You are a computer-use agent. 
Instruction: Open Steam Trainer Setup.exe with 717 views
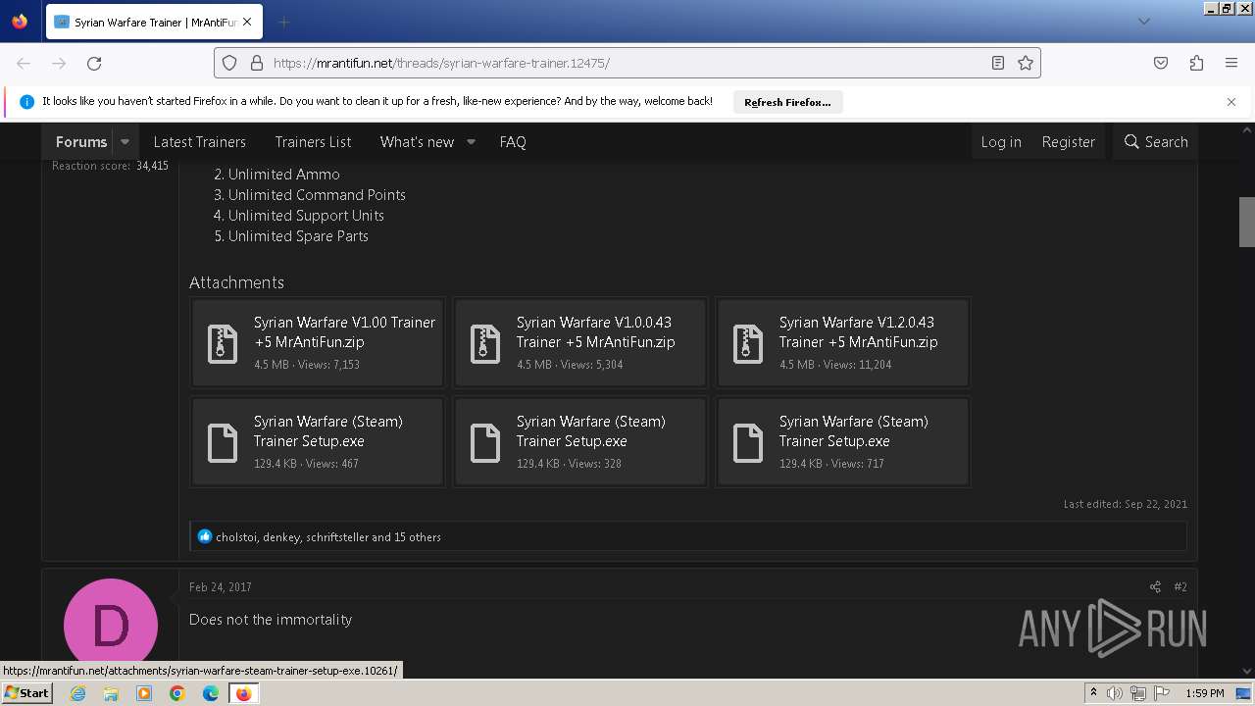(854, 431)
